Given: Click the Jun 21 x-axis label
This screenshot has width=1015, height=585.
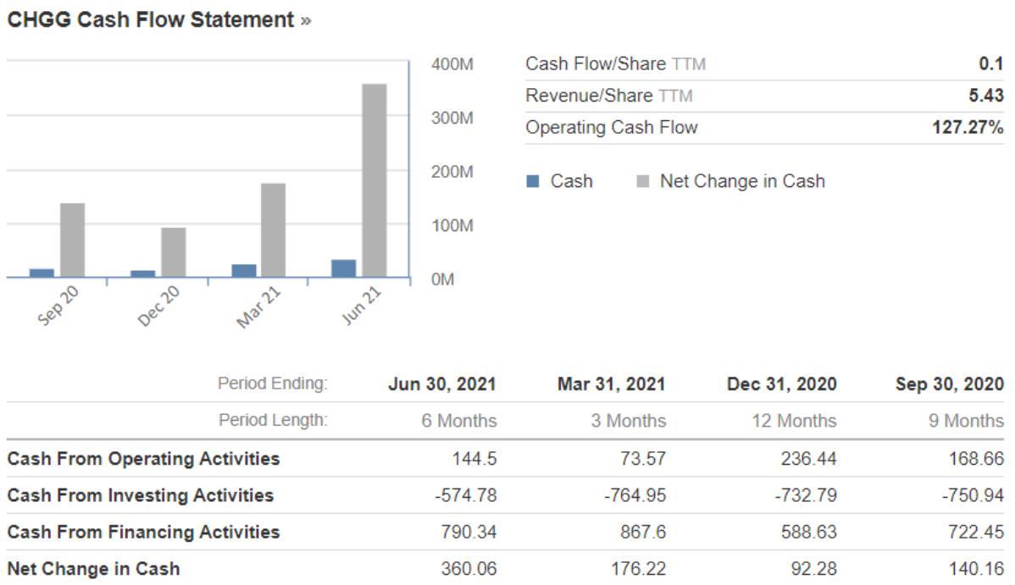Looking at the screenshot, I should pos(361,306).
